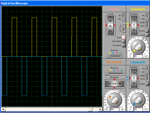Click the ramp icon in Horizontal Source
The height and width of the screenshot is (113, 150).
(x=107, y=70)
